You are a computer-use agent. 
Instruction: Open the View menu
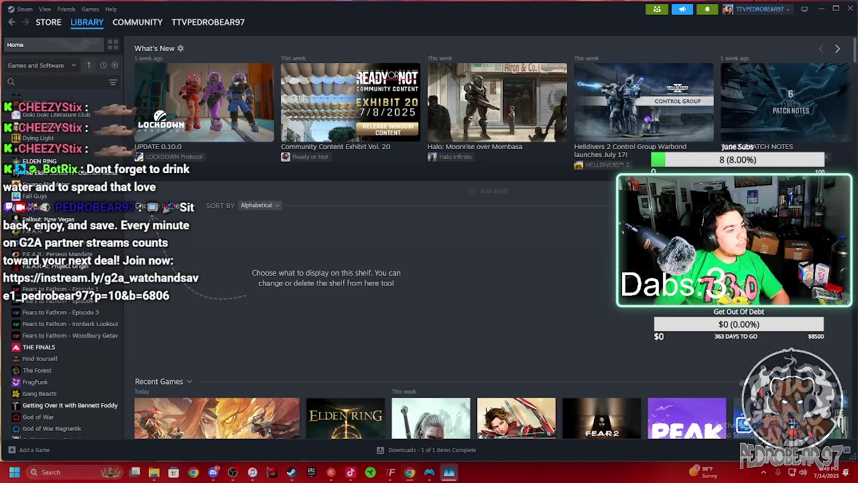click(x=45, y=9)
